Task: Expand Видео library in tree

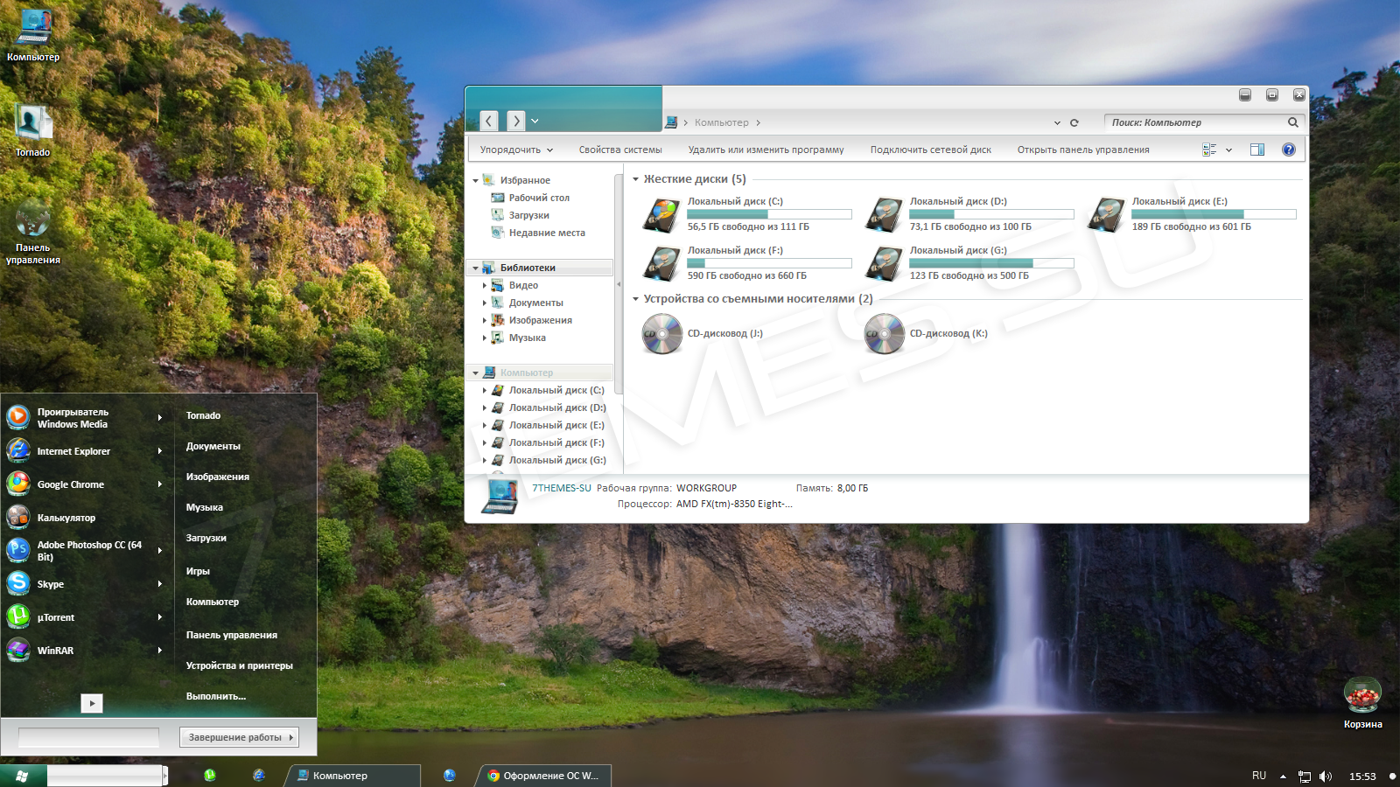Action: (485, 285)
